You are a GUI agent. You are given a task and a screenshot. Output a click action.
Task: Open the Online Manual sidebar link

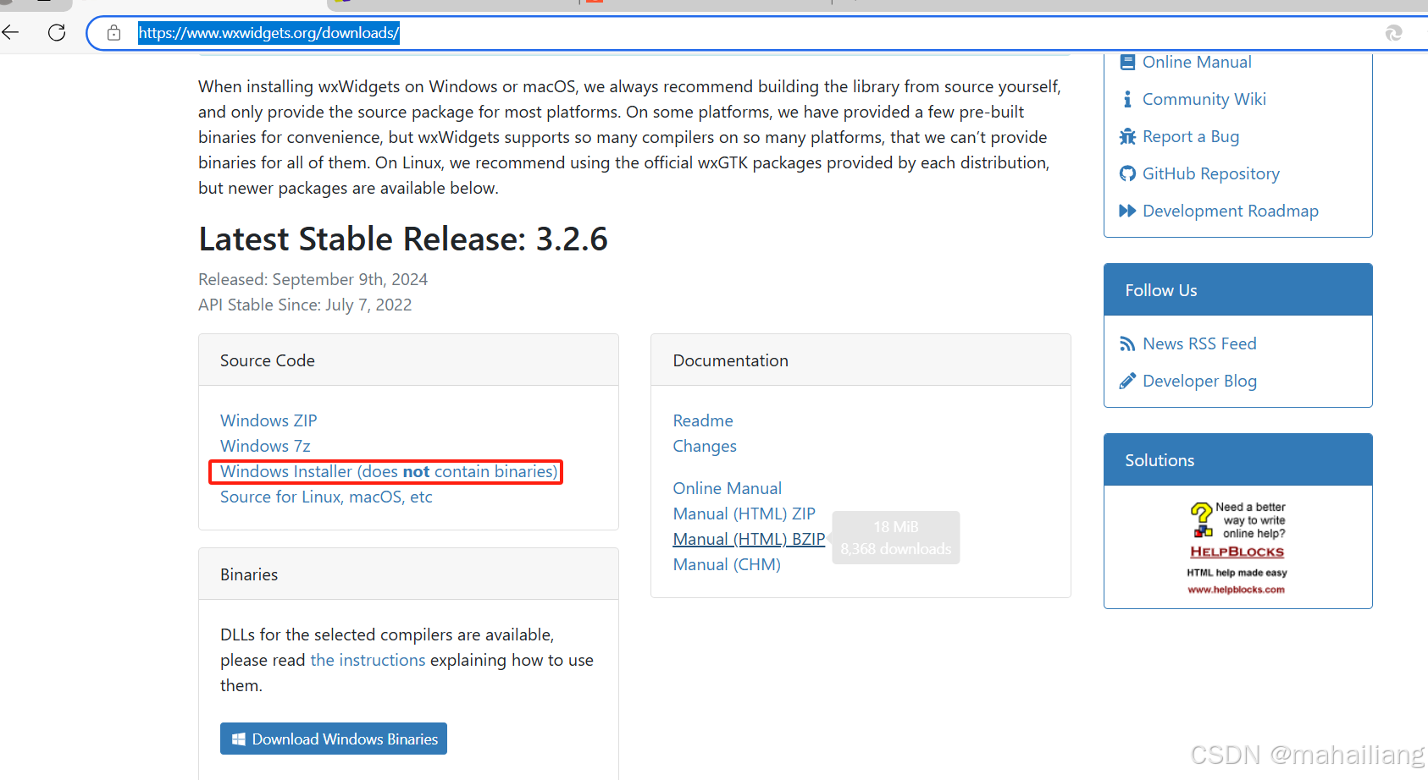pos(1197,62)
